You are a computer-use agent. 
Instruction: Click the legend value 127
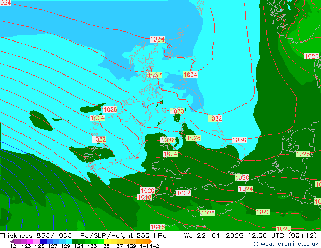[x=53, y=246]
